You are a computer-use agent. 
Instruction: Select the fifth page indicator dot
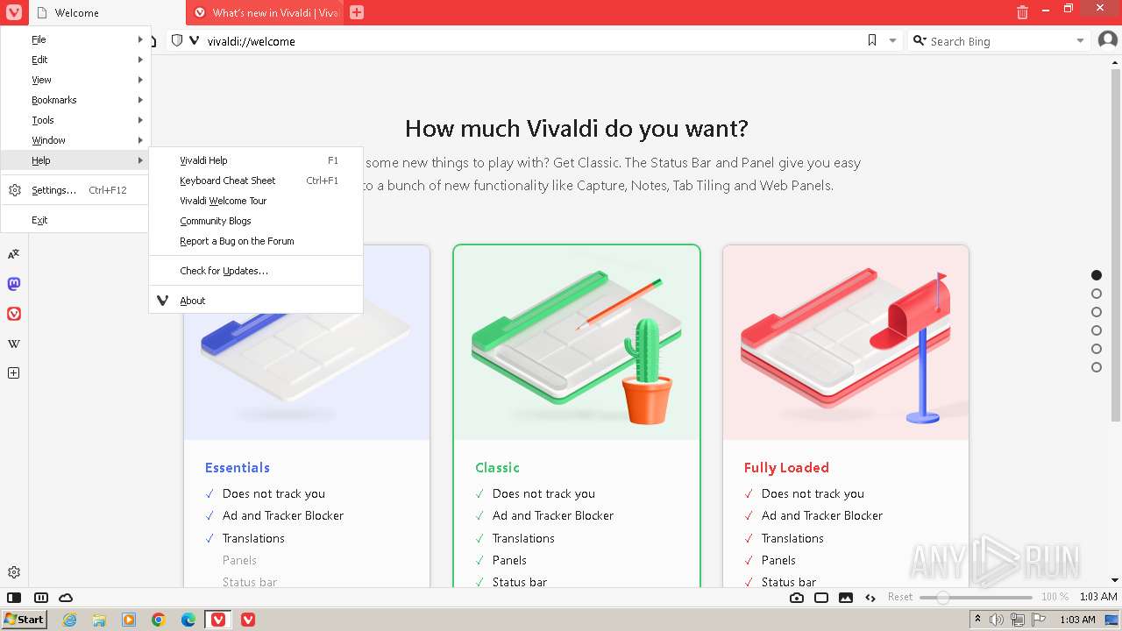(x=1097, y=349)
